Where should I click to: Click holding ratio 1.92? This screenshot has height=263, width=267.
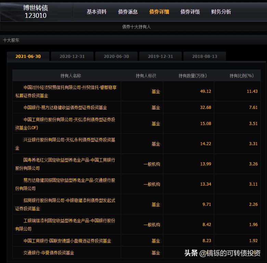tap(253, 240)
